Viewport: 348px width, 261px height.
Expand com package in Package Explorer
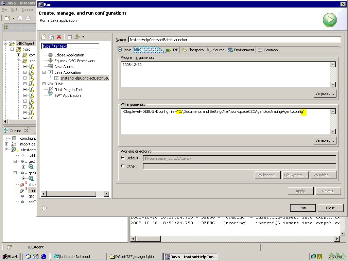[18, 55]
